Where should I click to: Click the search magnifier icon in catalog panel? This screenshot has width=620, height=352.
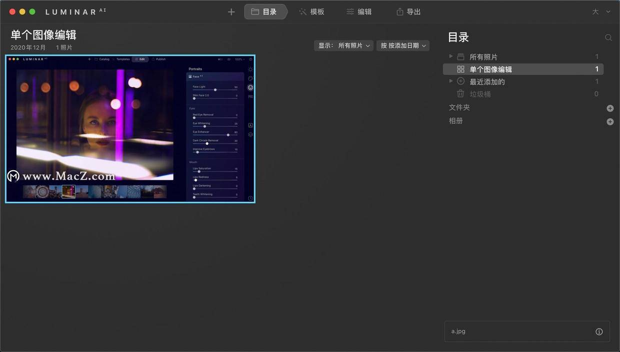608,37
